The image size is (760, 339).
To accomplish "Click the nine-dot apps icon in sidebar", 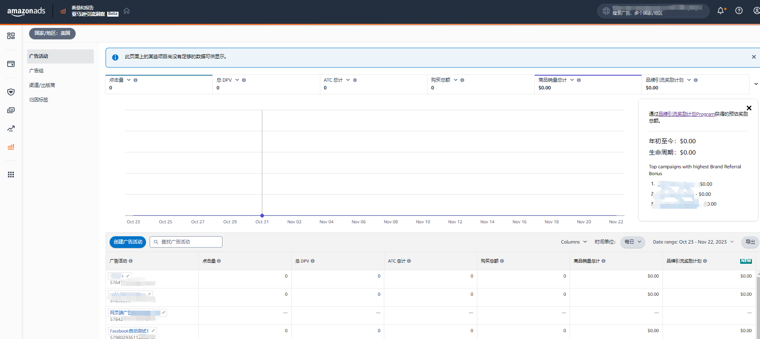I will pyautogui.click(x=11, y=175).
